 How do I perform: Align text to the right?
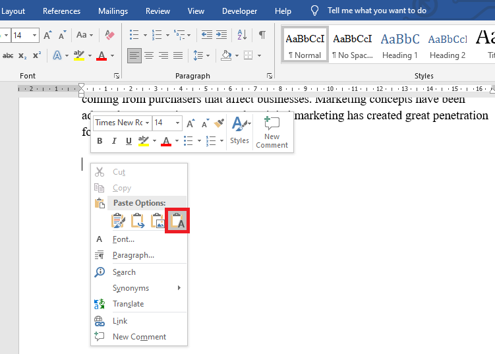[163, 56]
